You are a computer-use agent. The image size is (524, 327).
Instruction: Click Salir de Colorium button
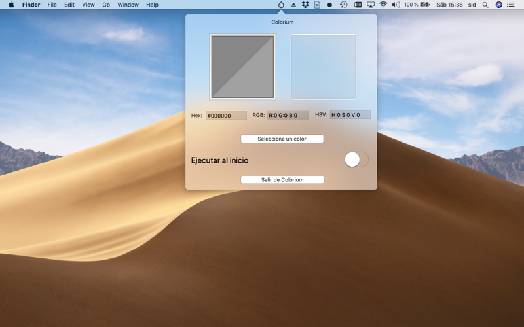(x=282, y=179)
